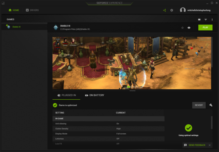
Task: Click the green Game is optimized checkmark
Action: pyautogui.click(x=55, y=105)
